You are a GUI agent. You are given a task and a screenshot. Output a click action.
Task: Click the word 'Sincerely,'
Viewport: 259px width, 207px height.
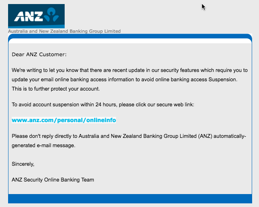coord(23,164)
